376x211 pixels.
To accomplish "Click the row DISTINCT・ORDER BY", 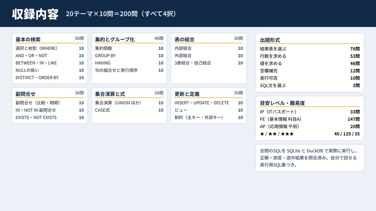I will 50,78.
